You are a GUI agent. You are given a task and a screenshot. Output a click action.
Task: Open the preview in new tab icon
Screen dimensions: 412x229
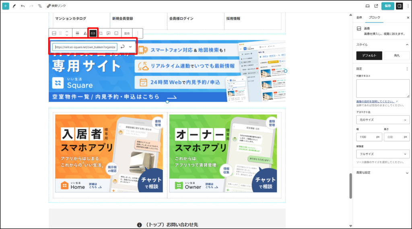(x=376, y=6)
